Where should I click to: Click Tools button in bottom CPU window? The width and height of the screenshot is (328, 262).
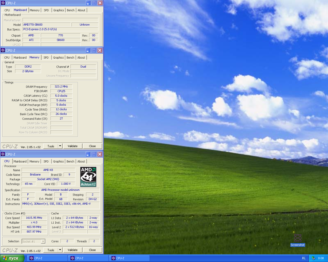pyautogui.click(x=51, y=250)
